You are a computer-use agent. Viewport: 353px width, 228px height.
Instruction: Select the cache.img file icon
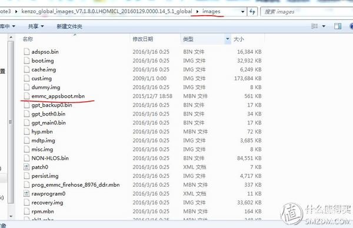[x=26, y=70]
